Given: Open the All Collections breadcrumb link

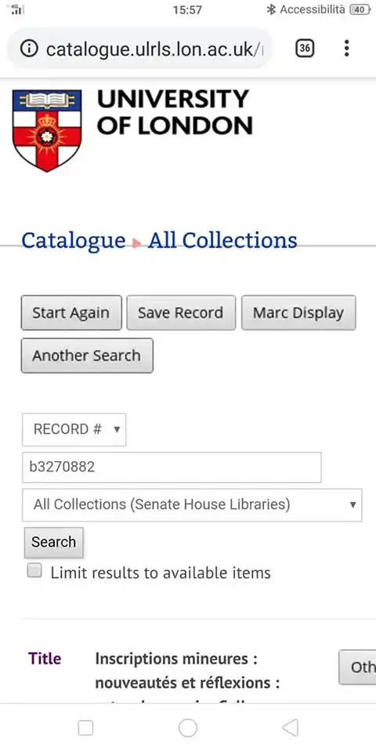Looking at the screenshot, I should tap(222, 240).
